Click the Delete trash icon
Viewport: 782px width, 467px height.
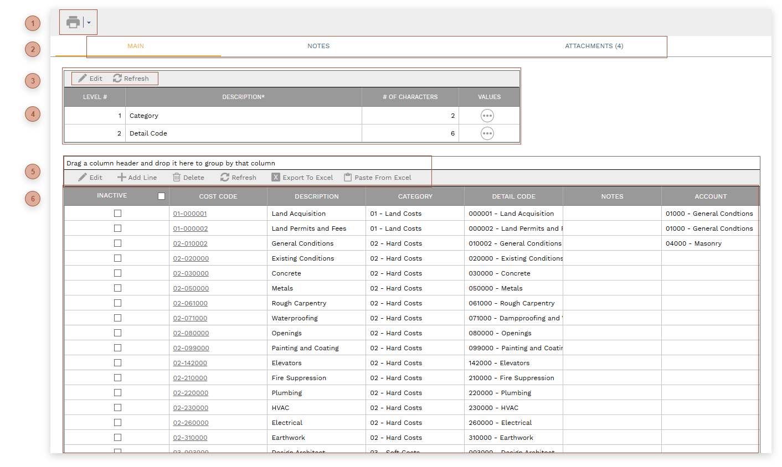(x=188, y=178)
